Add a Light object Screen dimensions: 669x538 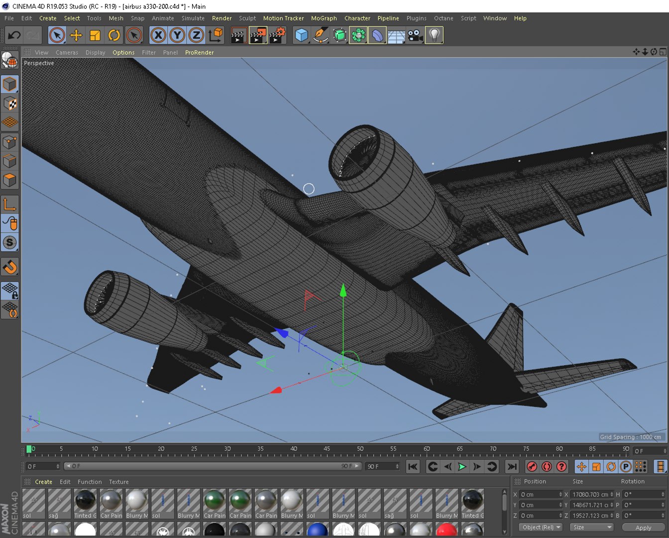coord(434,35)
